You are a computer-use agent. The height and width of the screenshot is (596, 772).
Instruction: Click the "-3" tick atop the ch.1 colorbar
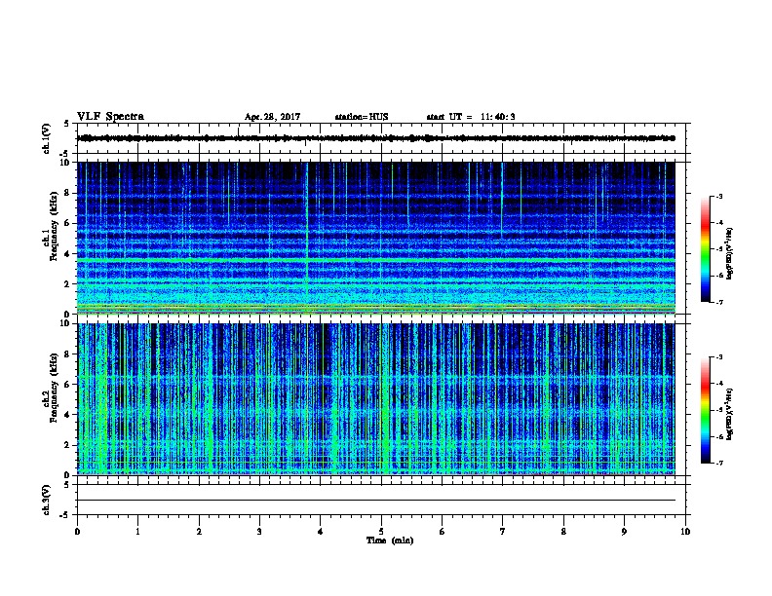(718, 196)
